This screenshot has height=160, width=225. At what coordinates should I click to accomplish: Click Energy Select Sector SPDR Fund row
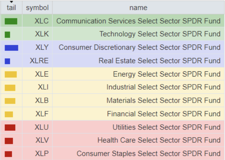167,74
